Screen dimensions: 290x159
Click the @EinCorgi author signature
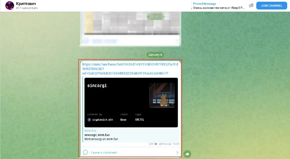(165, 144)
